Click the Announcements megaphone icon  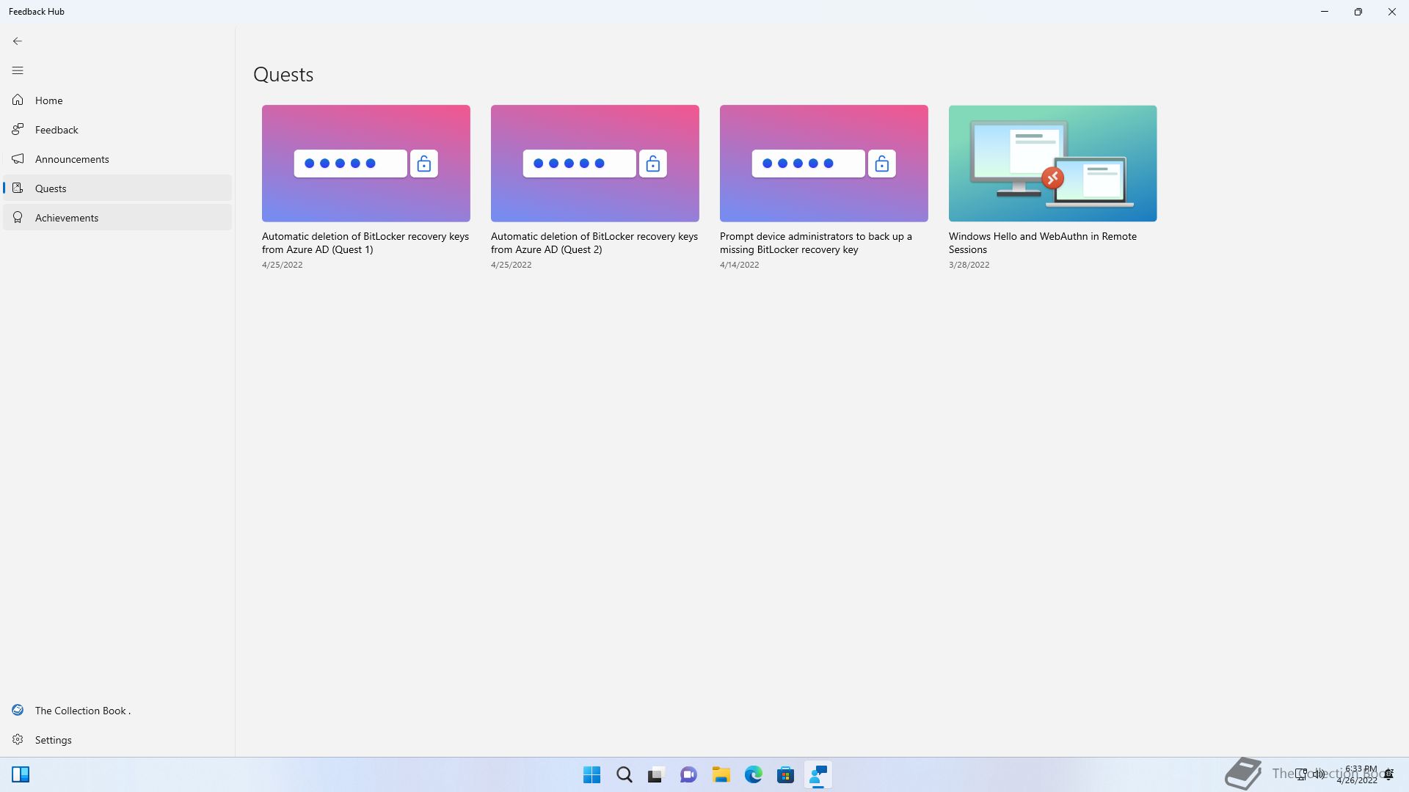click(18, 158)
